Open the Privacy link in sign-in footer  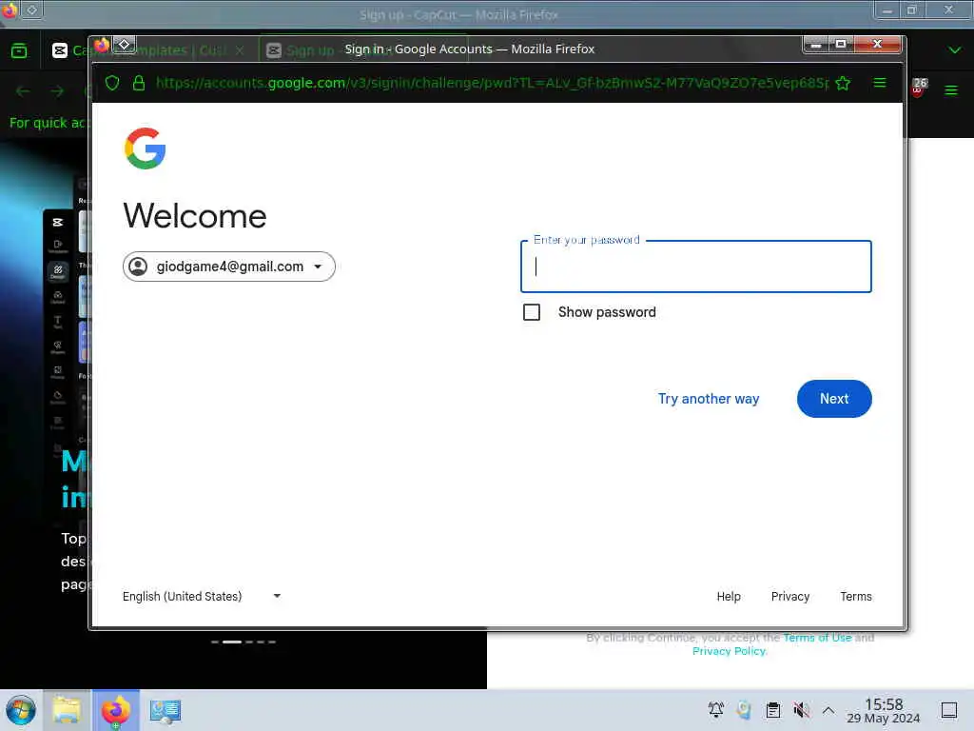[790, 596]
